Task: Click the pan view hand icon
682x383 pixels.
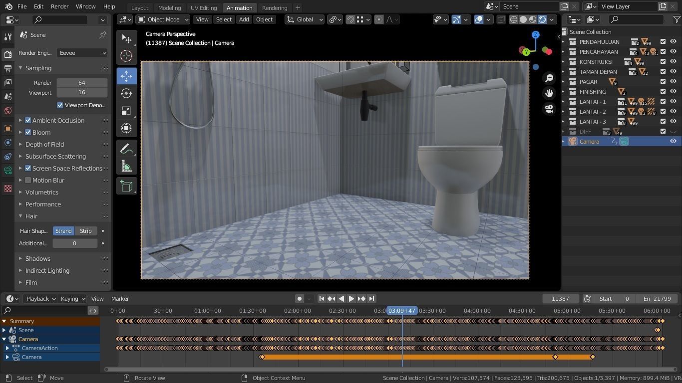Action: pyautogui.click(x=549, y=93)
